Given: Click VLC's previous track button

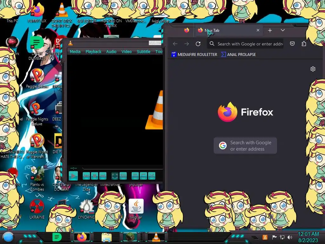Looking at the screenshot, I should (x=86, y=176).
